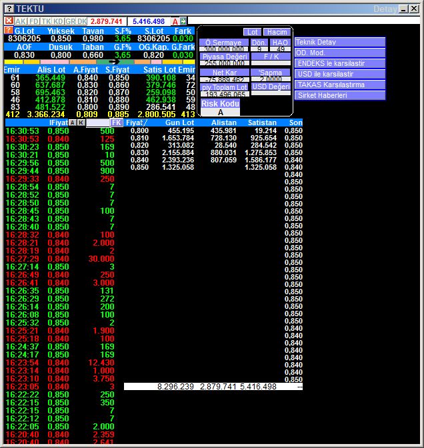Click the piy.Toplam Lot label
Viewport: 424px width, 448px height.
[225, 87]
